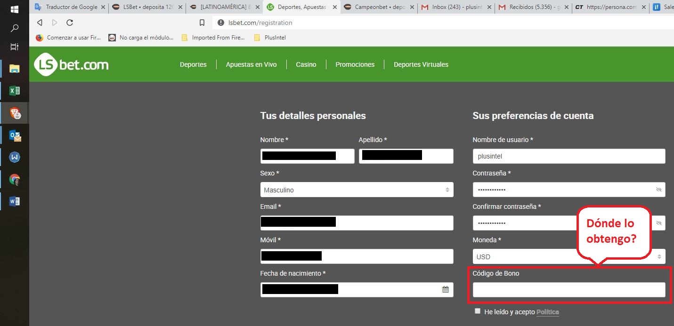Open Task View on the taskbar
Viewport: 674px width, 326px height.
tap(14, 47)
